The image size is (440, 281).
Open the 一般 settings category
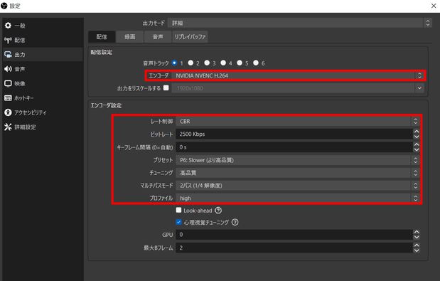(43, 26)
